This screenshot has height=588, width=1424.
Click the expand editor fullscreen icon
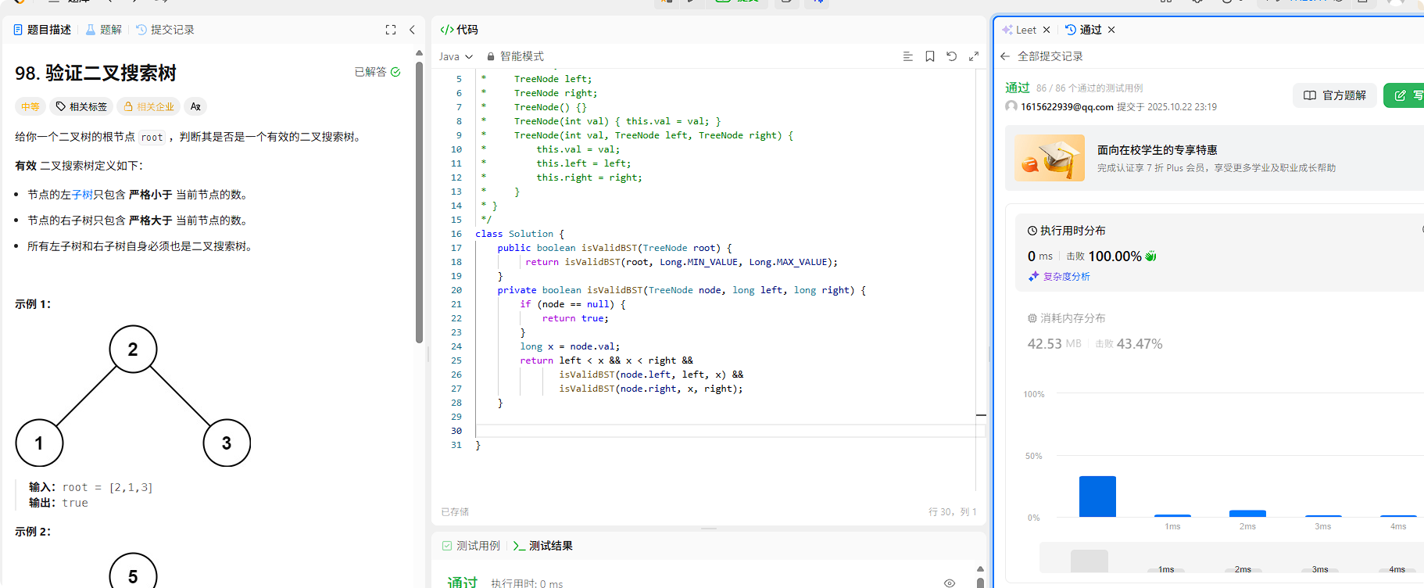pyautogui.click(x=974, y=56)
